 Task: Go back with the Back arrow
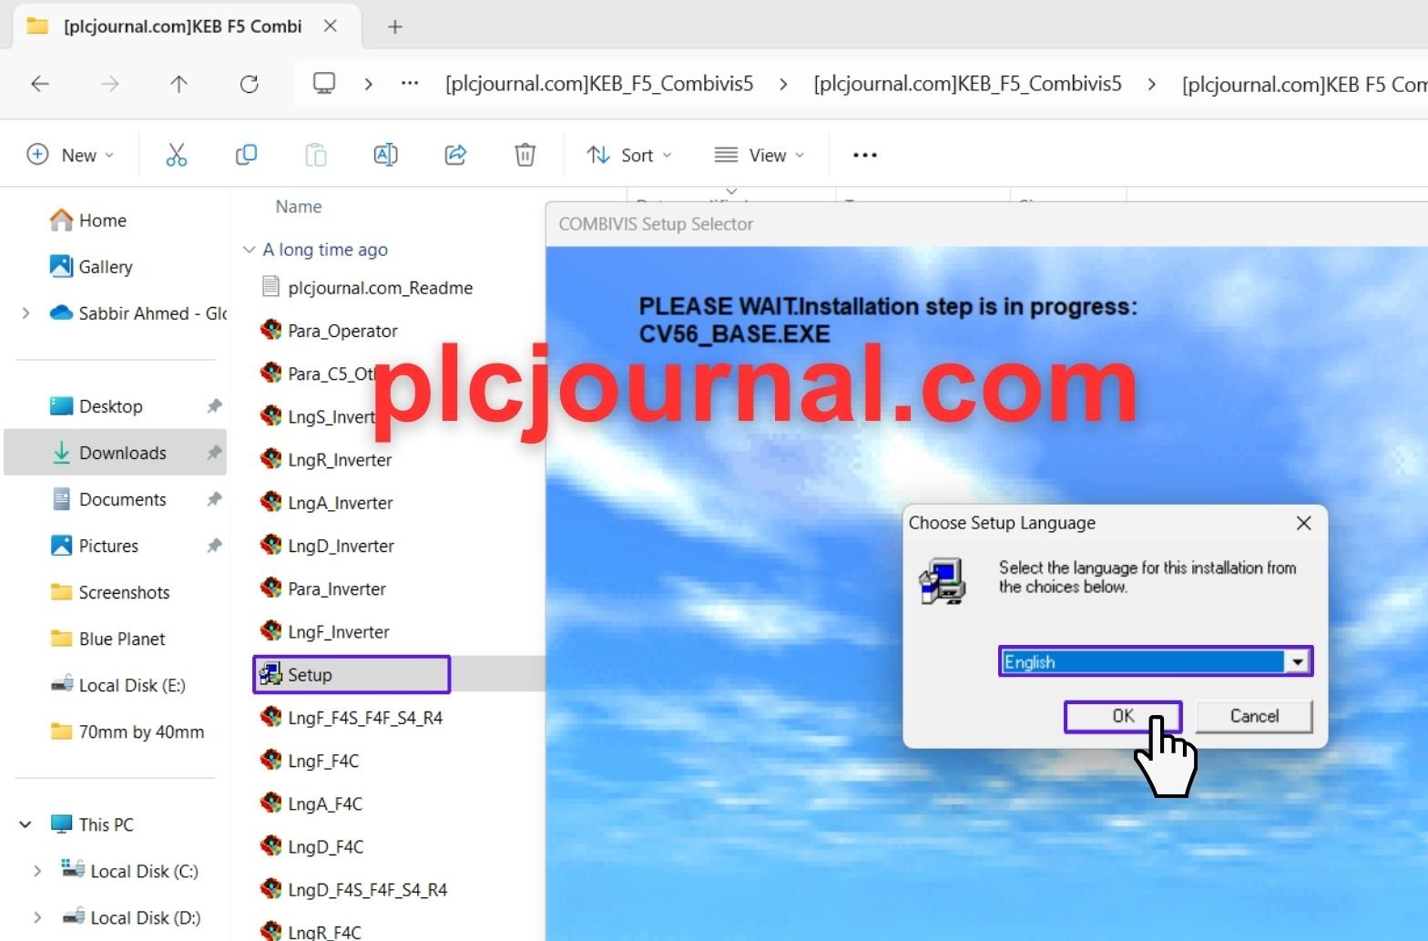[x=40, y=84]
